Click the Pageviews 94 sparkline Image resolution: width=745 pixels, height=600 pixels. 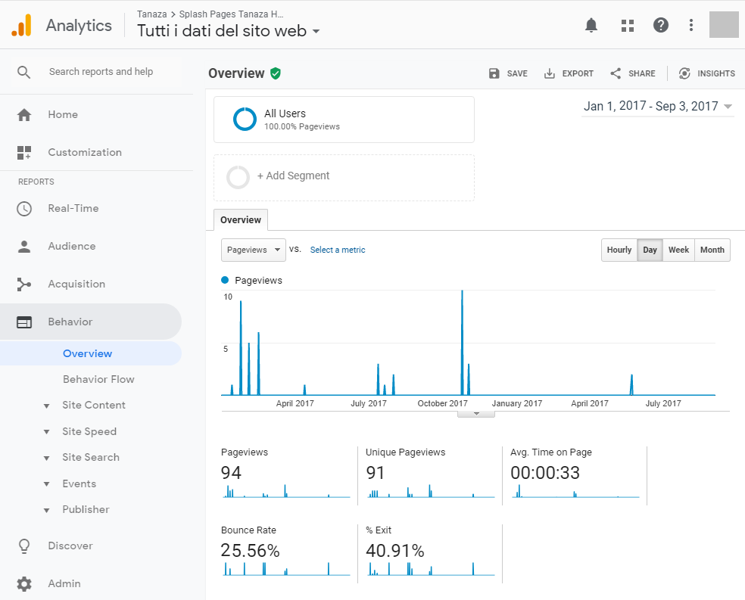click(286, 491)
